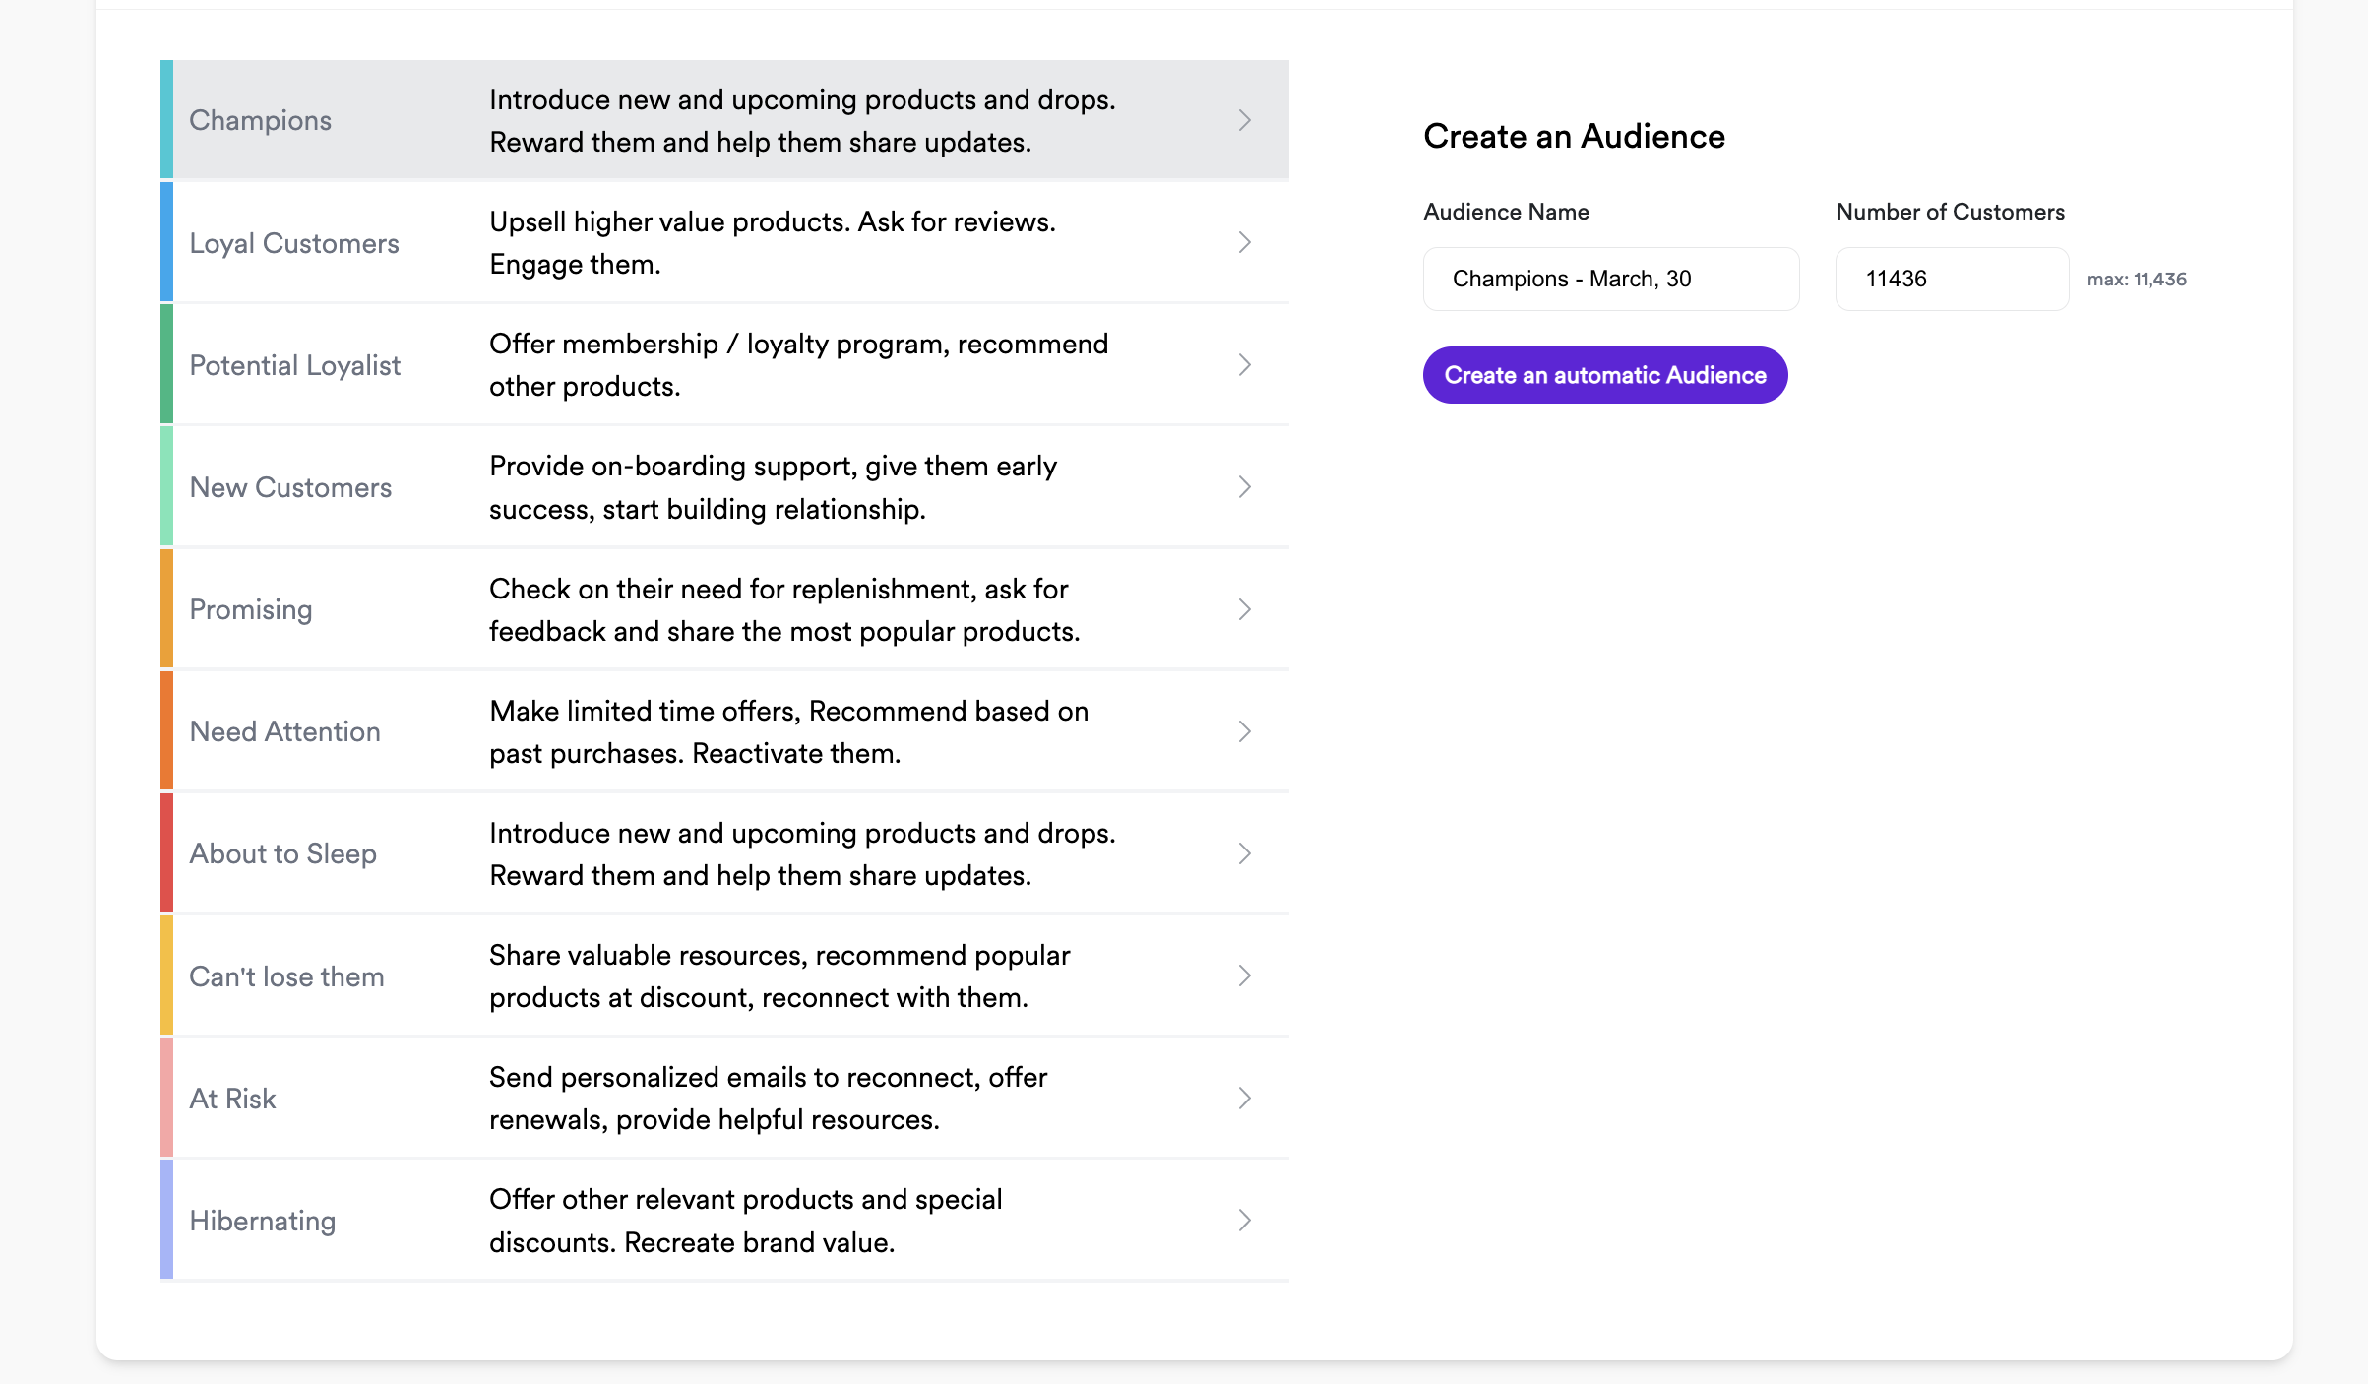Open the Hibernating segment chevron

[x=1244, y=1221]
